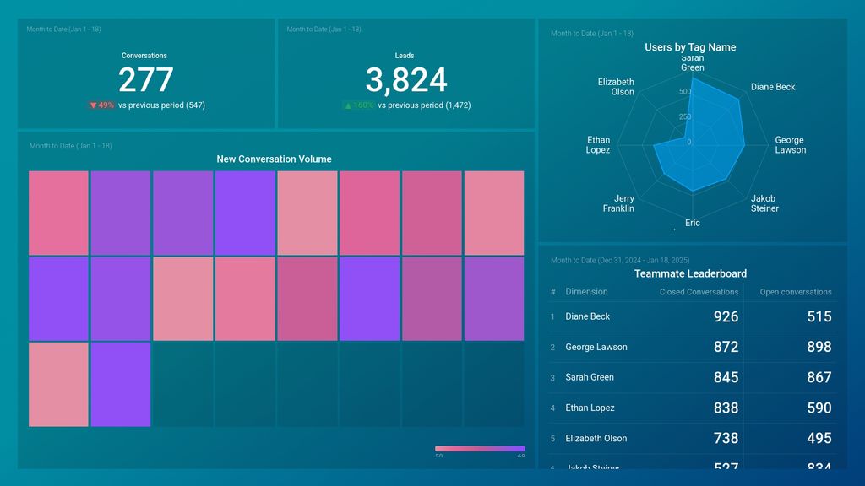Click the Leads value 3,824
Image resolution: width=865 pixels, height=486 pixels.
406,79
